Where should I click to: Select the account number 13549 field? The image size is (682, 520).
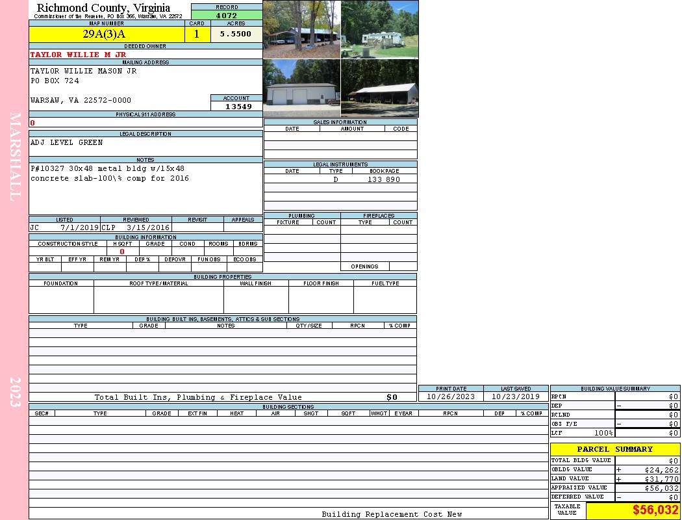point(236,107)
